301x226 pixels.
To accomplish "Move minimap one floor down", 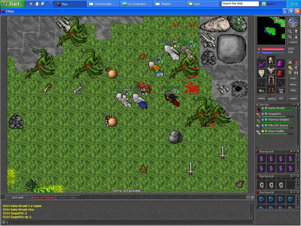I will (x=296, y=37).
